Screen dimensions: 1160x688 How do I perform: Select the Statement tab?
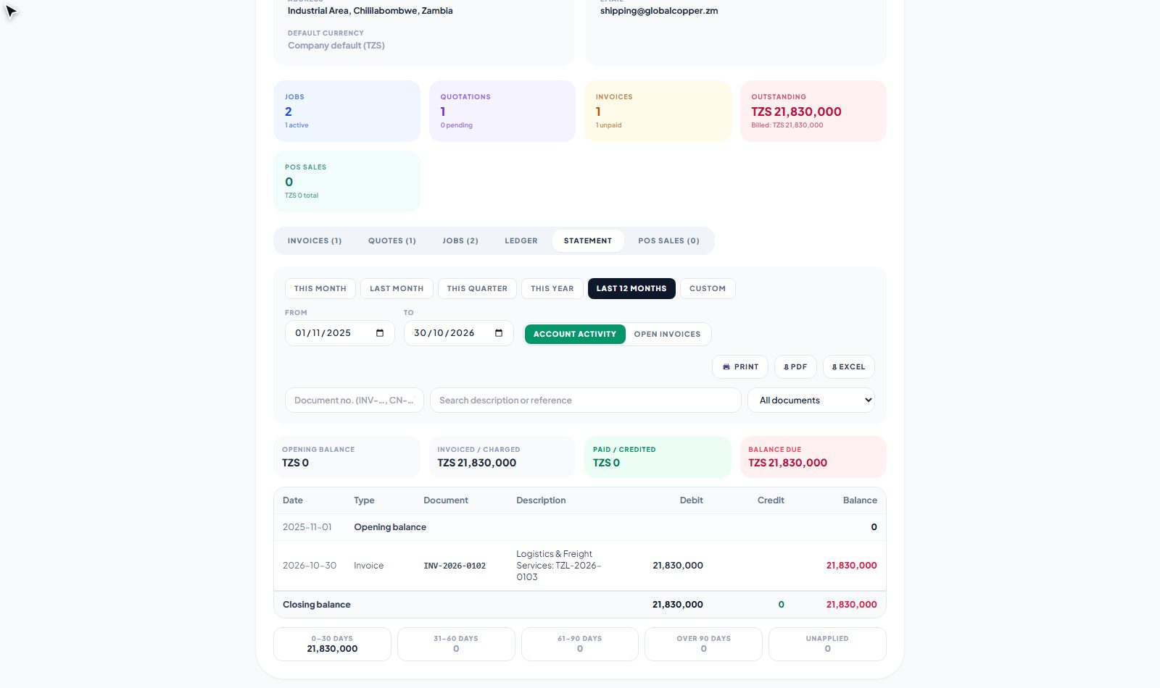[588, 241]
